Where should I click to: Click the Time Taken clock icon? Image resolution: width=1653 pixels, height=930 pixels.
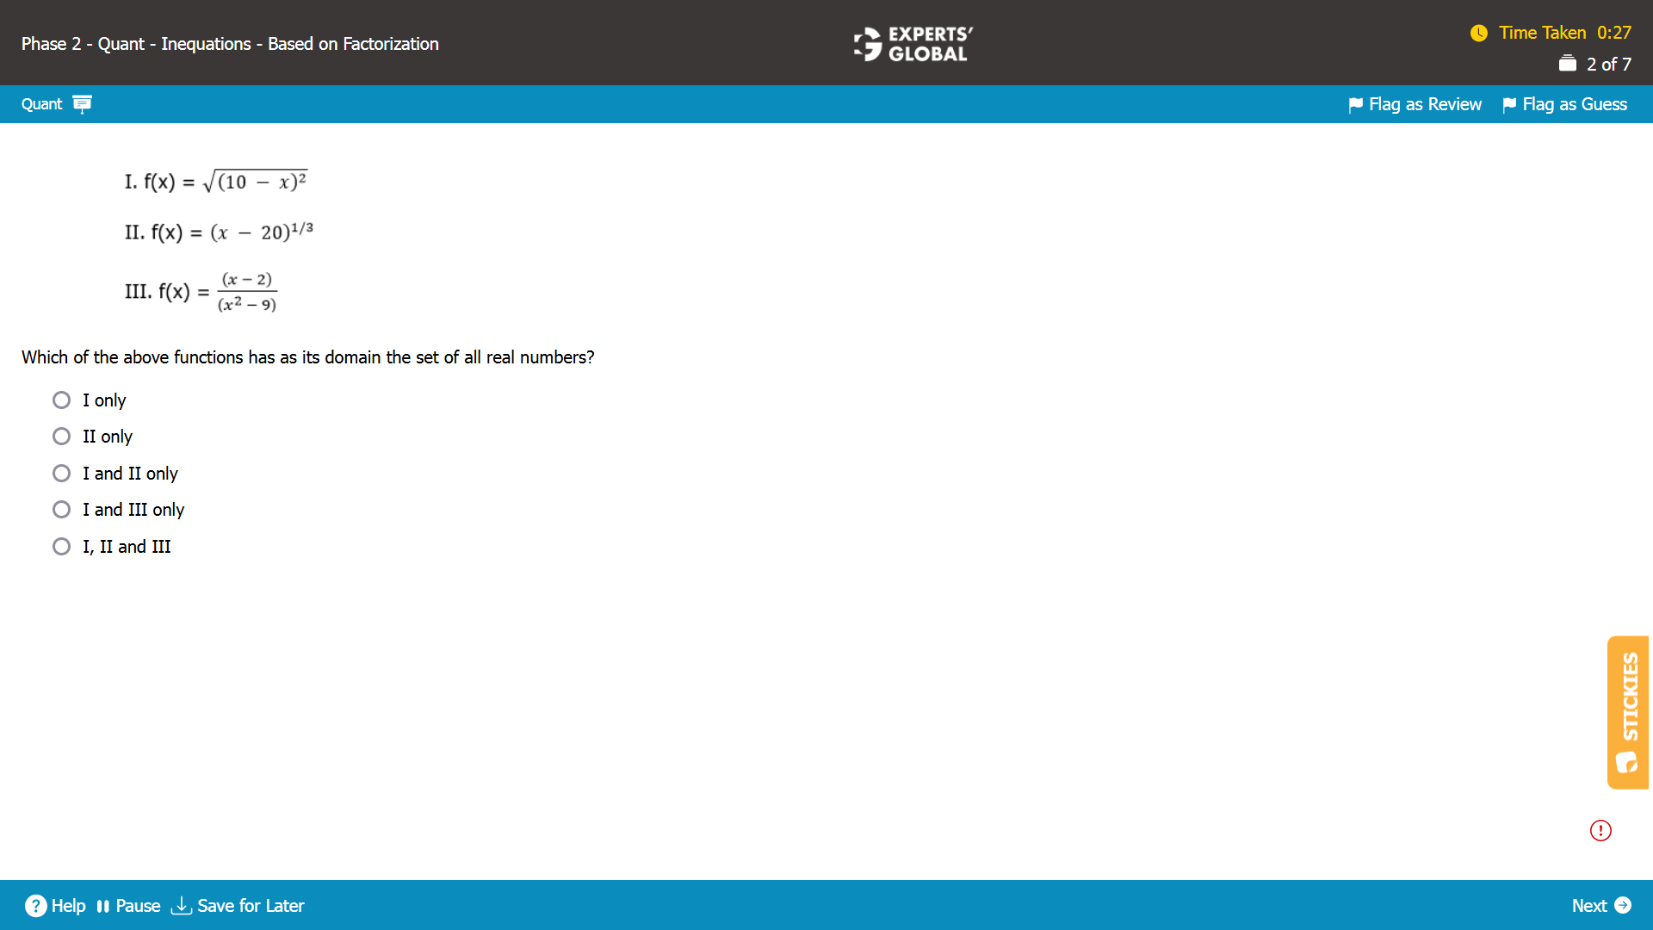[x=1478, y=33]
